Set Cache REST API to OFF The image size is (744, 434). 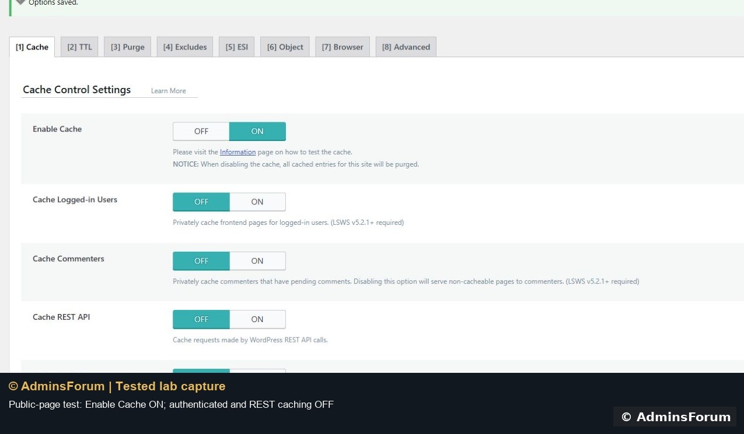coord(201,319)
